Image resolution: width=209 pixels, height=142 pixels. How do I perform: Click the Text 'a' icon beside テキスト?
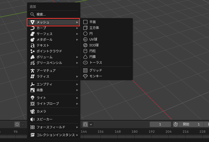point(33,45)
